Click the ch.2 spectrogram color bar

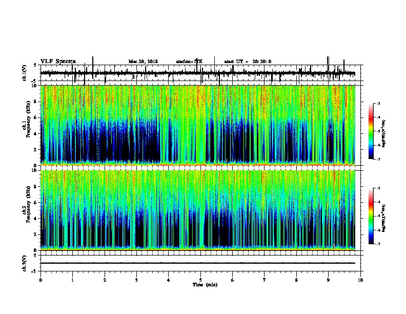click(371, 216)
